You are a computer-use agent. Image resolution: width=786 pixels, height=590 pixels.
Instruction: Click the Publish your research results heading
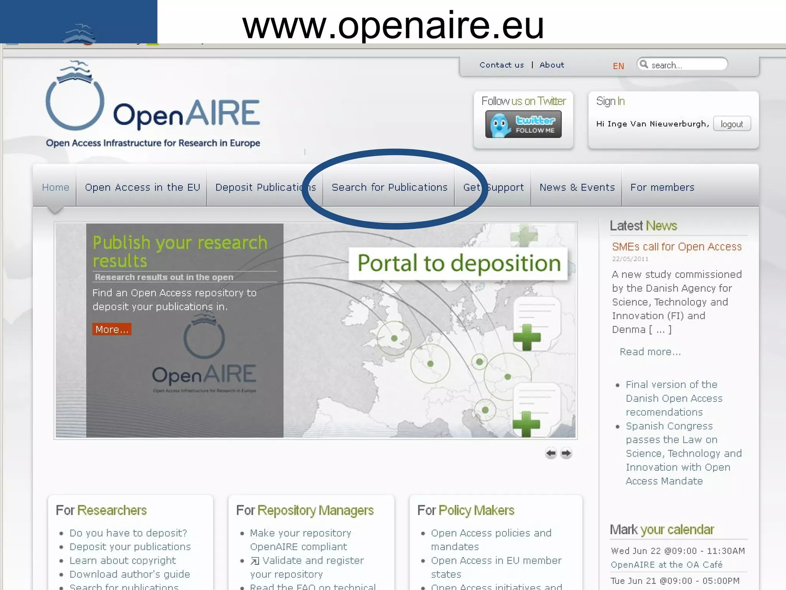(180, 252)
